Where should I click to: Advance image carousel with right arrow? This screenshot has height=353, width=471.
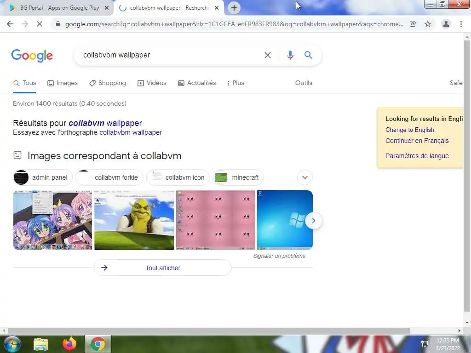pyautogui.click(x=313, y=221)
